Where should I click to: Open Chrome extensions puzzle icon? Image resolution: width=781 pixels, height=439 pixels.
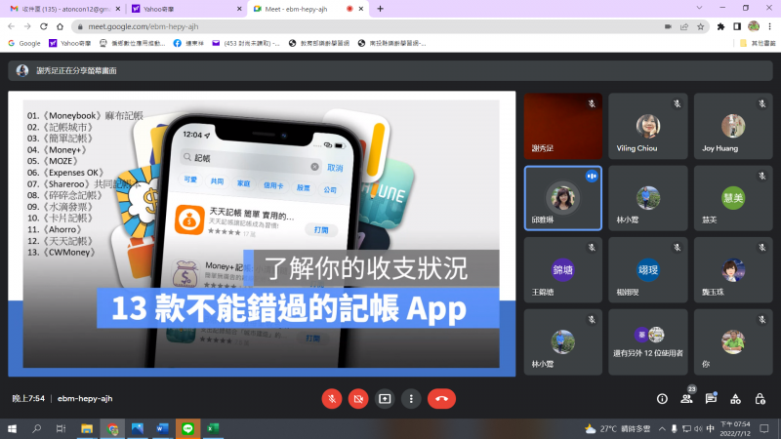coord(720,26)
